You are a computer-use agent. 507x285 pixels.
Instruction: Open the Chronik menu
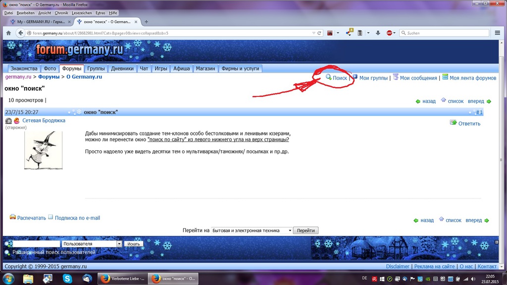coord(61,13)
